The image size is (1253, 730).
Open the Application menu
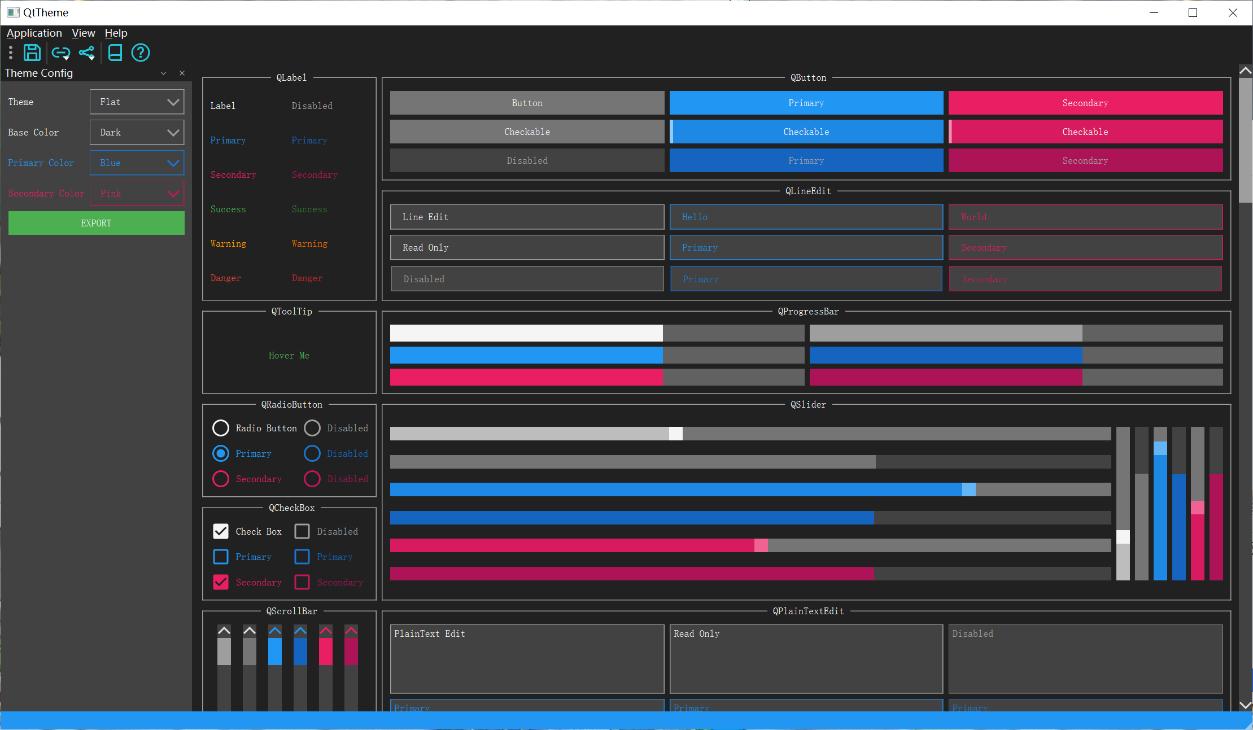(34, 33)
